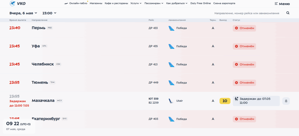The width and height of the screenshot is (299, 136).
Task: Click the cancelled icon in Челябинск status
Action: [x=237, y=64]
